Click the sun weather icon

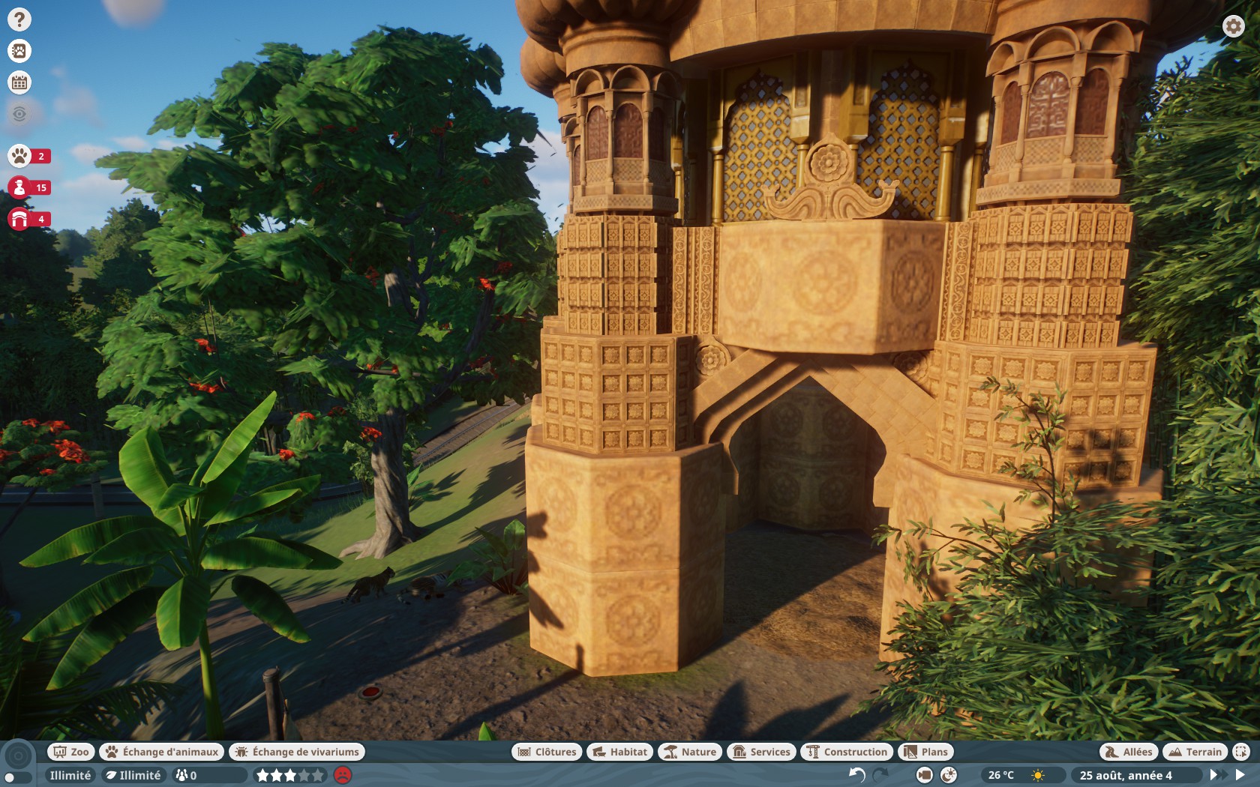coord(1038,775)
